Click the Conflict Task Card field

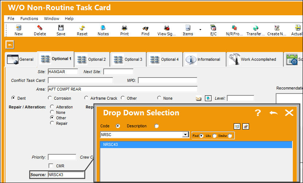pyautogui.click(x=80, y=80)
